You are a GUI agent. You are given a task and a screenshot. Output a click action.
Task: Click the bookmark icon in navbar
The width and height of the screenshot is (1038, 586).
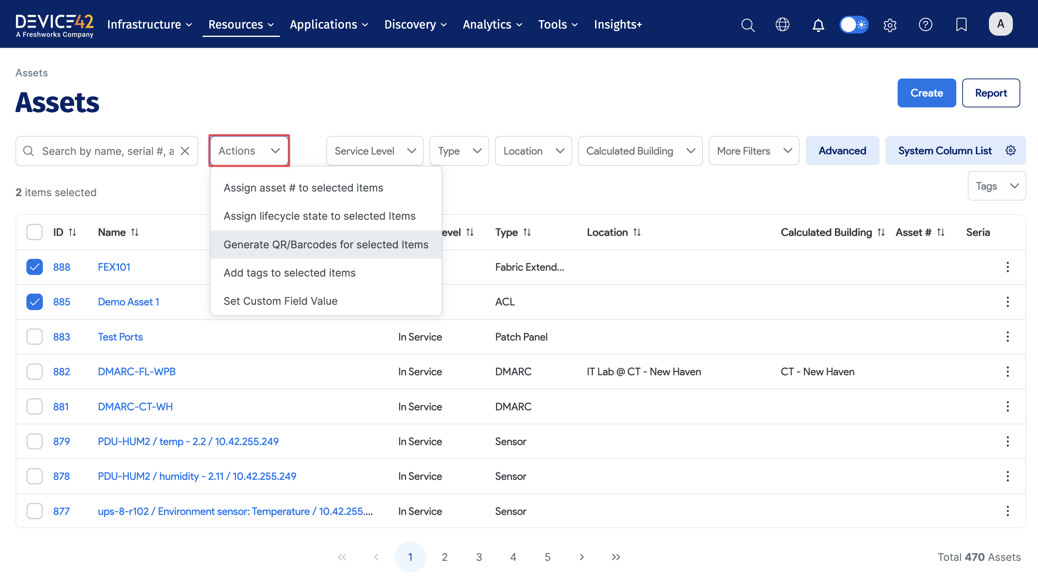click(961, 25)
